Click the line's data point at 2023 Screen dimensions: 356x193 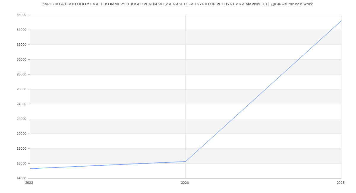[185, 162]
